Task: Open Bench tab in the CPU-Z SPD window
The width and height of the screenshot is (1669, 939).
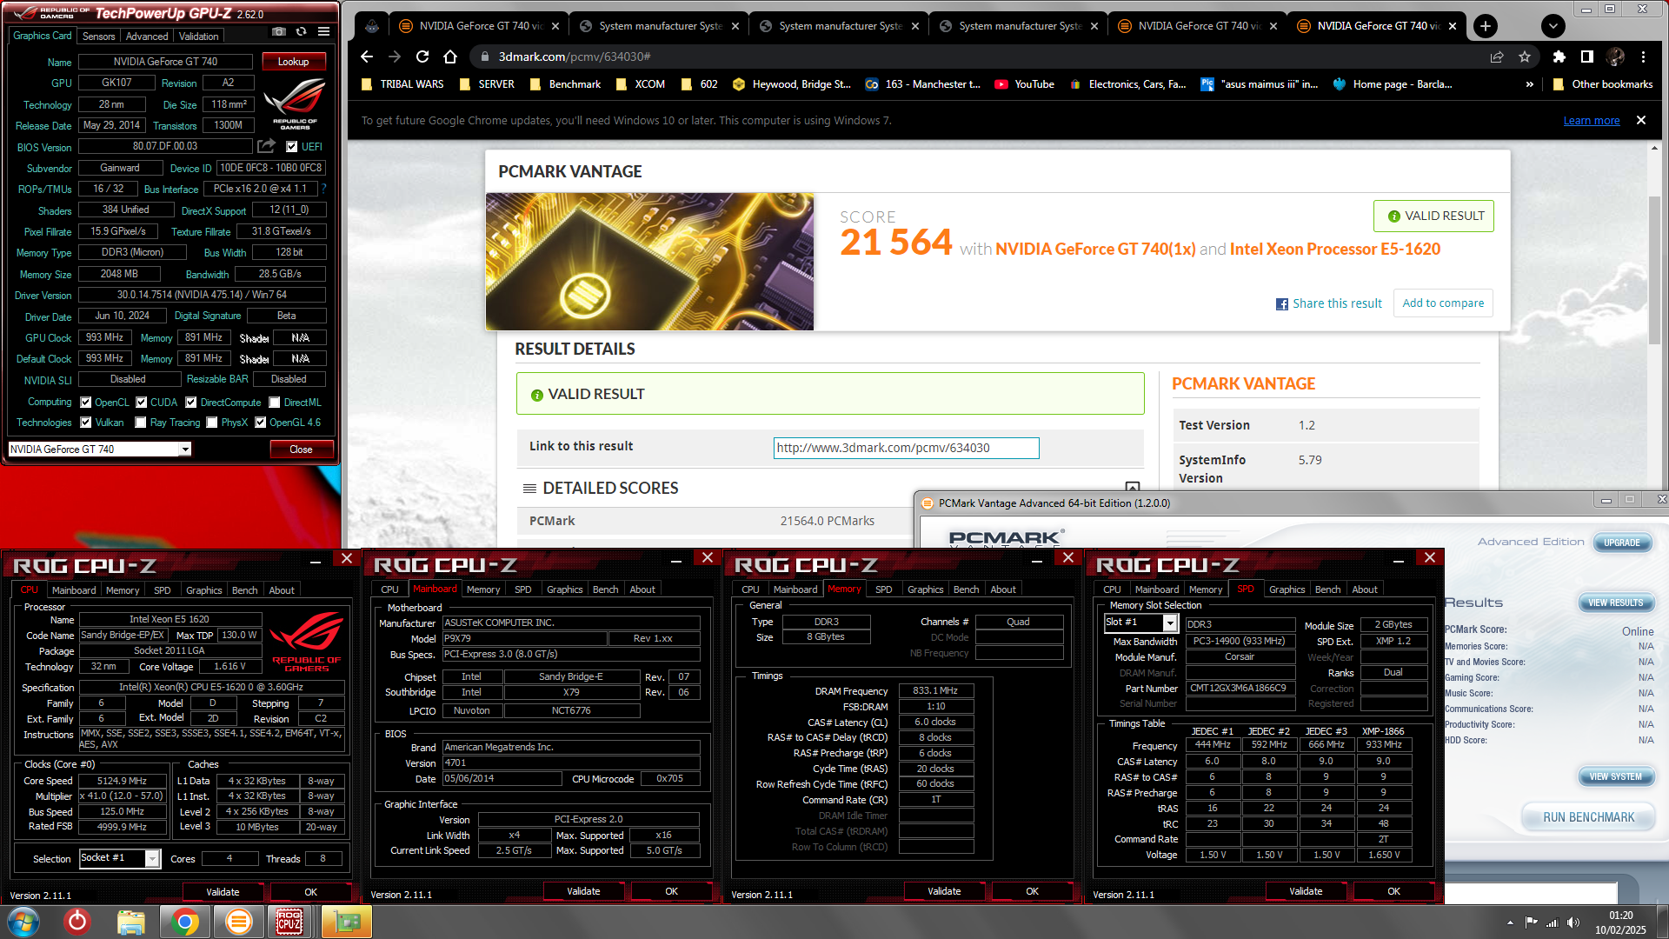Action: click(1327, 589)
